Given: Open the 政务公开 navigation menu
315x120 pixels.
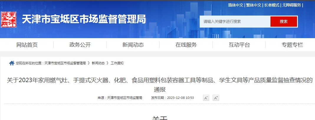Looking at the screenshot, I should tap(80, 45).
